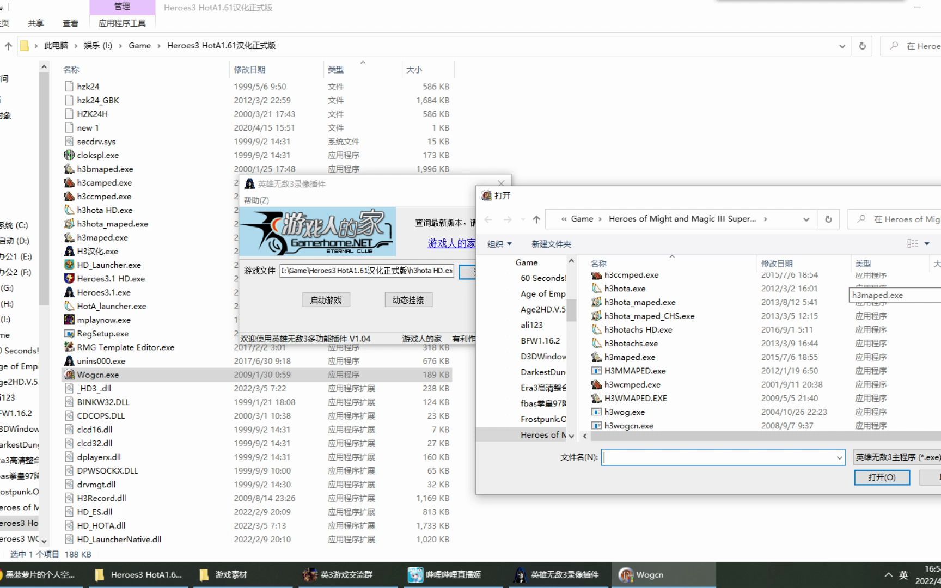Select the h3camped.exe file icon
Screen dimensions: 941x588
coord(69,182)
